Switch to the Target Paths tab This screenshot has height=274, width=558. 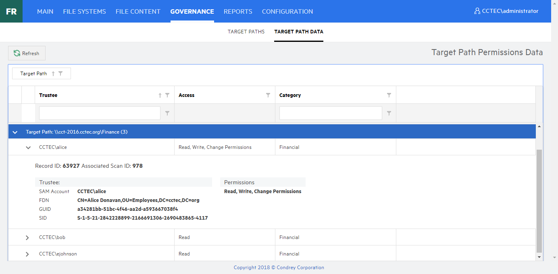tap(246, 32)
